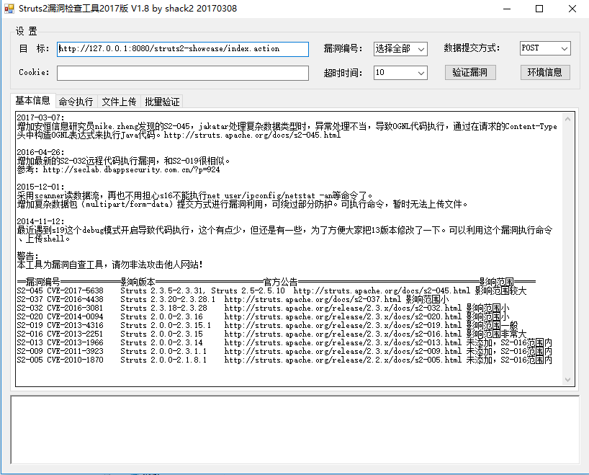Click the s2-037.html official advisory URL

click(x=313, y=299)
